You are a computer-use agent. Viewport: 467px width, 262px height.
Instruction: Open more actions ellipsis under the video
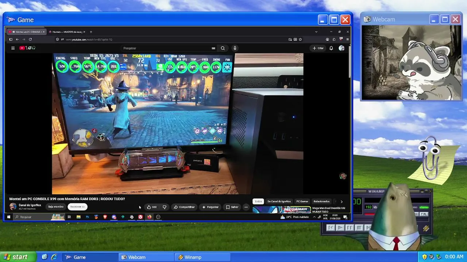[246, 207]
